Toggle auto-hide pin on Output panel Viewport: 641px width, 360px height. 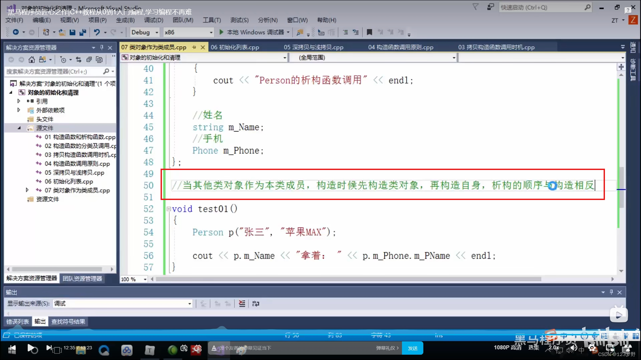[x=611, y=292]
